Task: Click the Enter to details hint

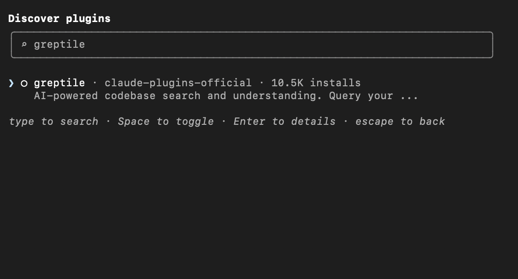Action: click(x=284, y=121)
